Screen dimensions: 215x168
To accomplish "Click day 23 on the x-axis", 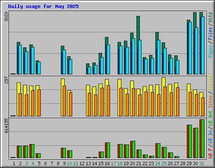I will pyautogui.click(x=151, y=163).
